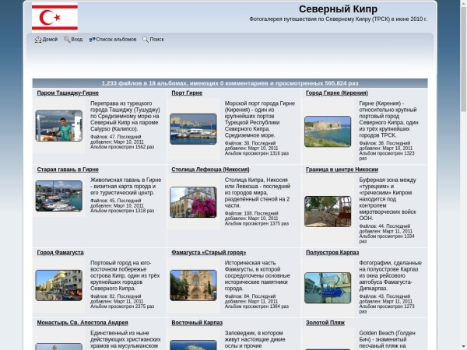The image size is (467, 350).
Task: Click the text 'Файлов: 47' under Паром Ташиджу-Гирне
Action: [x=103, y=137]
